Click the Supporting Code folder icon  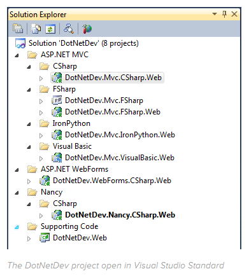pyautogui.click(x=32, y=226)
